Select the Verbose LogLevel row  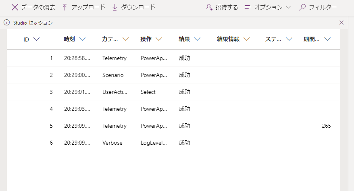173,143
